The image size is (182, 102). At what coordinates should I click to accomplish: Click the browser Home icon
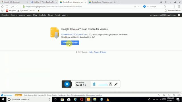tap(2, 7)
